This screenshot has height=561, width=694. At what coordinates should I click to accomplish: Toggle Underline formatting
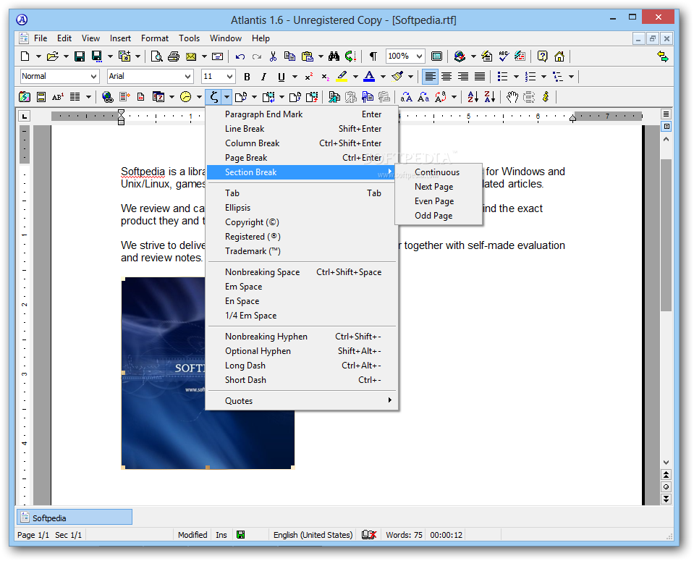pos(281,77)
